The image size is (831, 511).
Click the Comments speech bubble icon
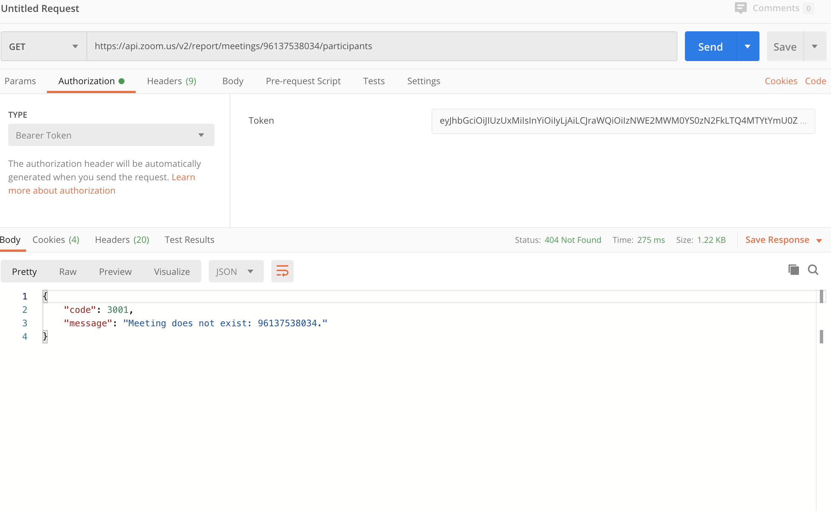[740, 8]
